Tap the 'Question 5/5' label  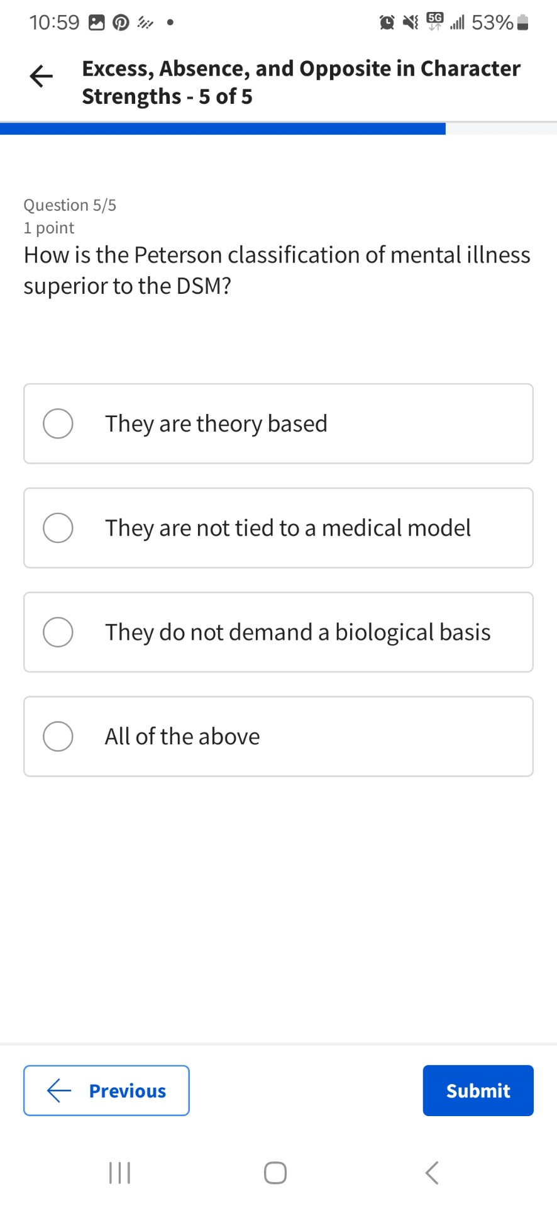(70, 204)
